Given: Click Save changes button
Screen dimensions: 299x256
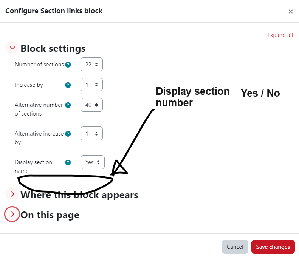Looking at the screenshot, I should [273, 247].
